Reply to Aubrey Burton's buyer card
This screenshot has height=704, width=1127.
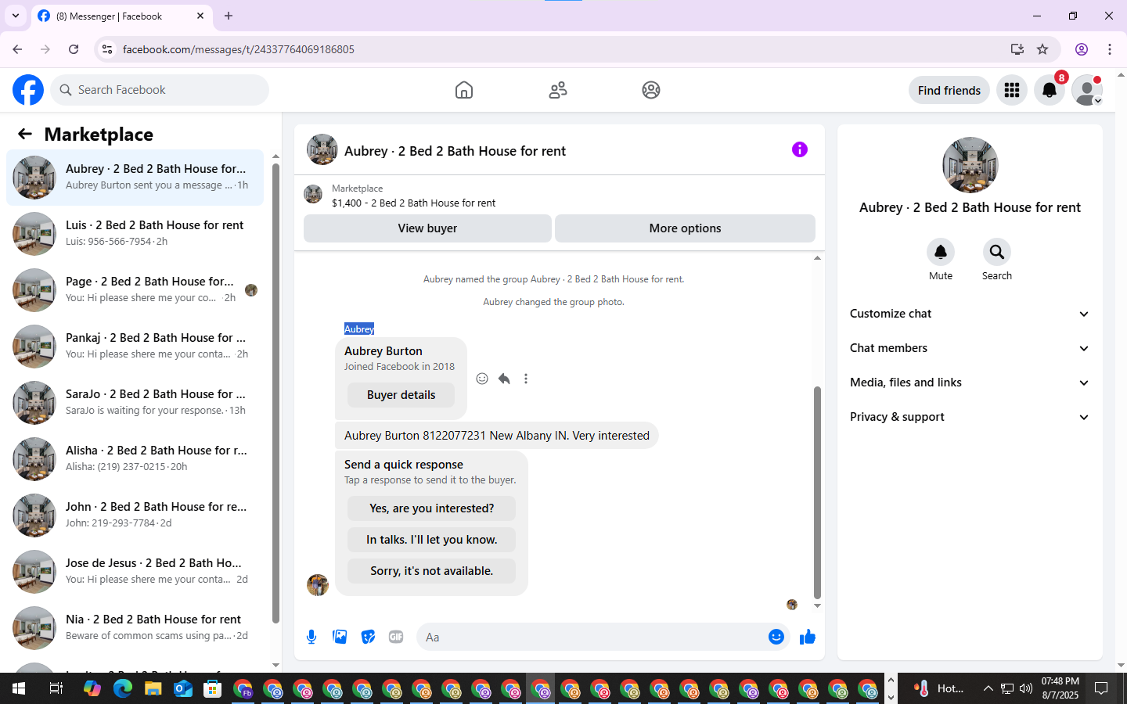(x=504, y=379)
